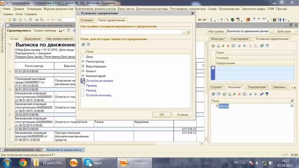This screenshot has height=168, width=299.
Task: Click the Cut scissors toolbar icon
Action: point(21,20)
